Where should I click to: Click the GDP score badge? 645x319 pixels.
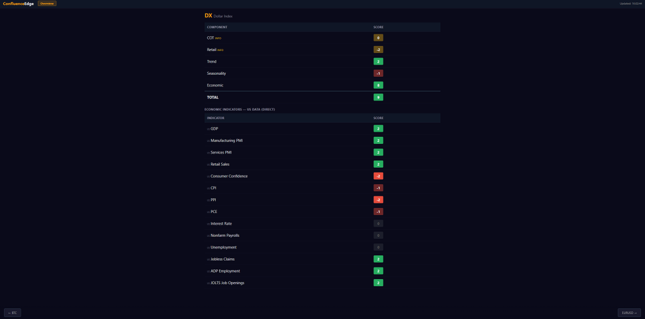pos(378,129)
